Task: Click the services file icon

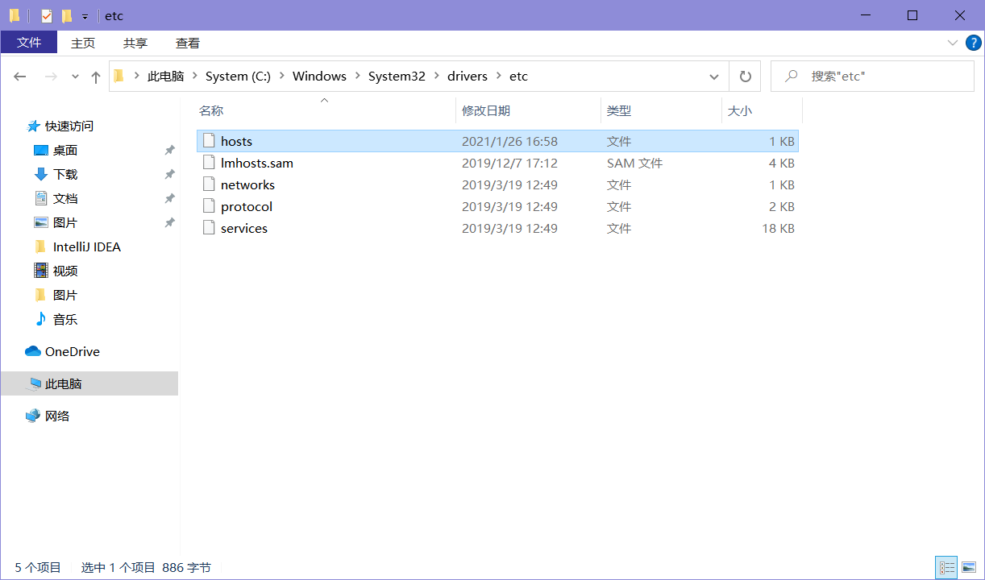Action: (209, 228)
